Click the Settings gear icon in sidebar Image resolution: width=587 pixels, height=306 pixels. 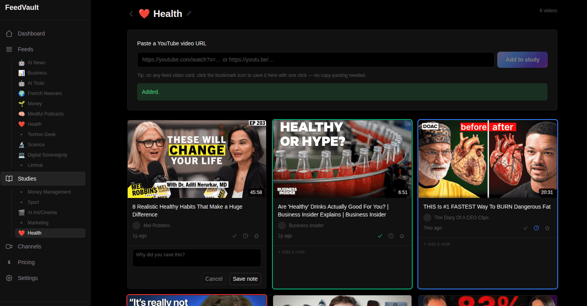[9, 278]
